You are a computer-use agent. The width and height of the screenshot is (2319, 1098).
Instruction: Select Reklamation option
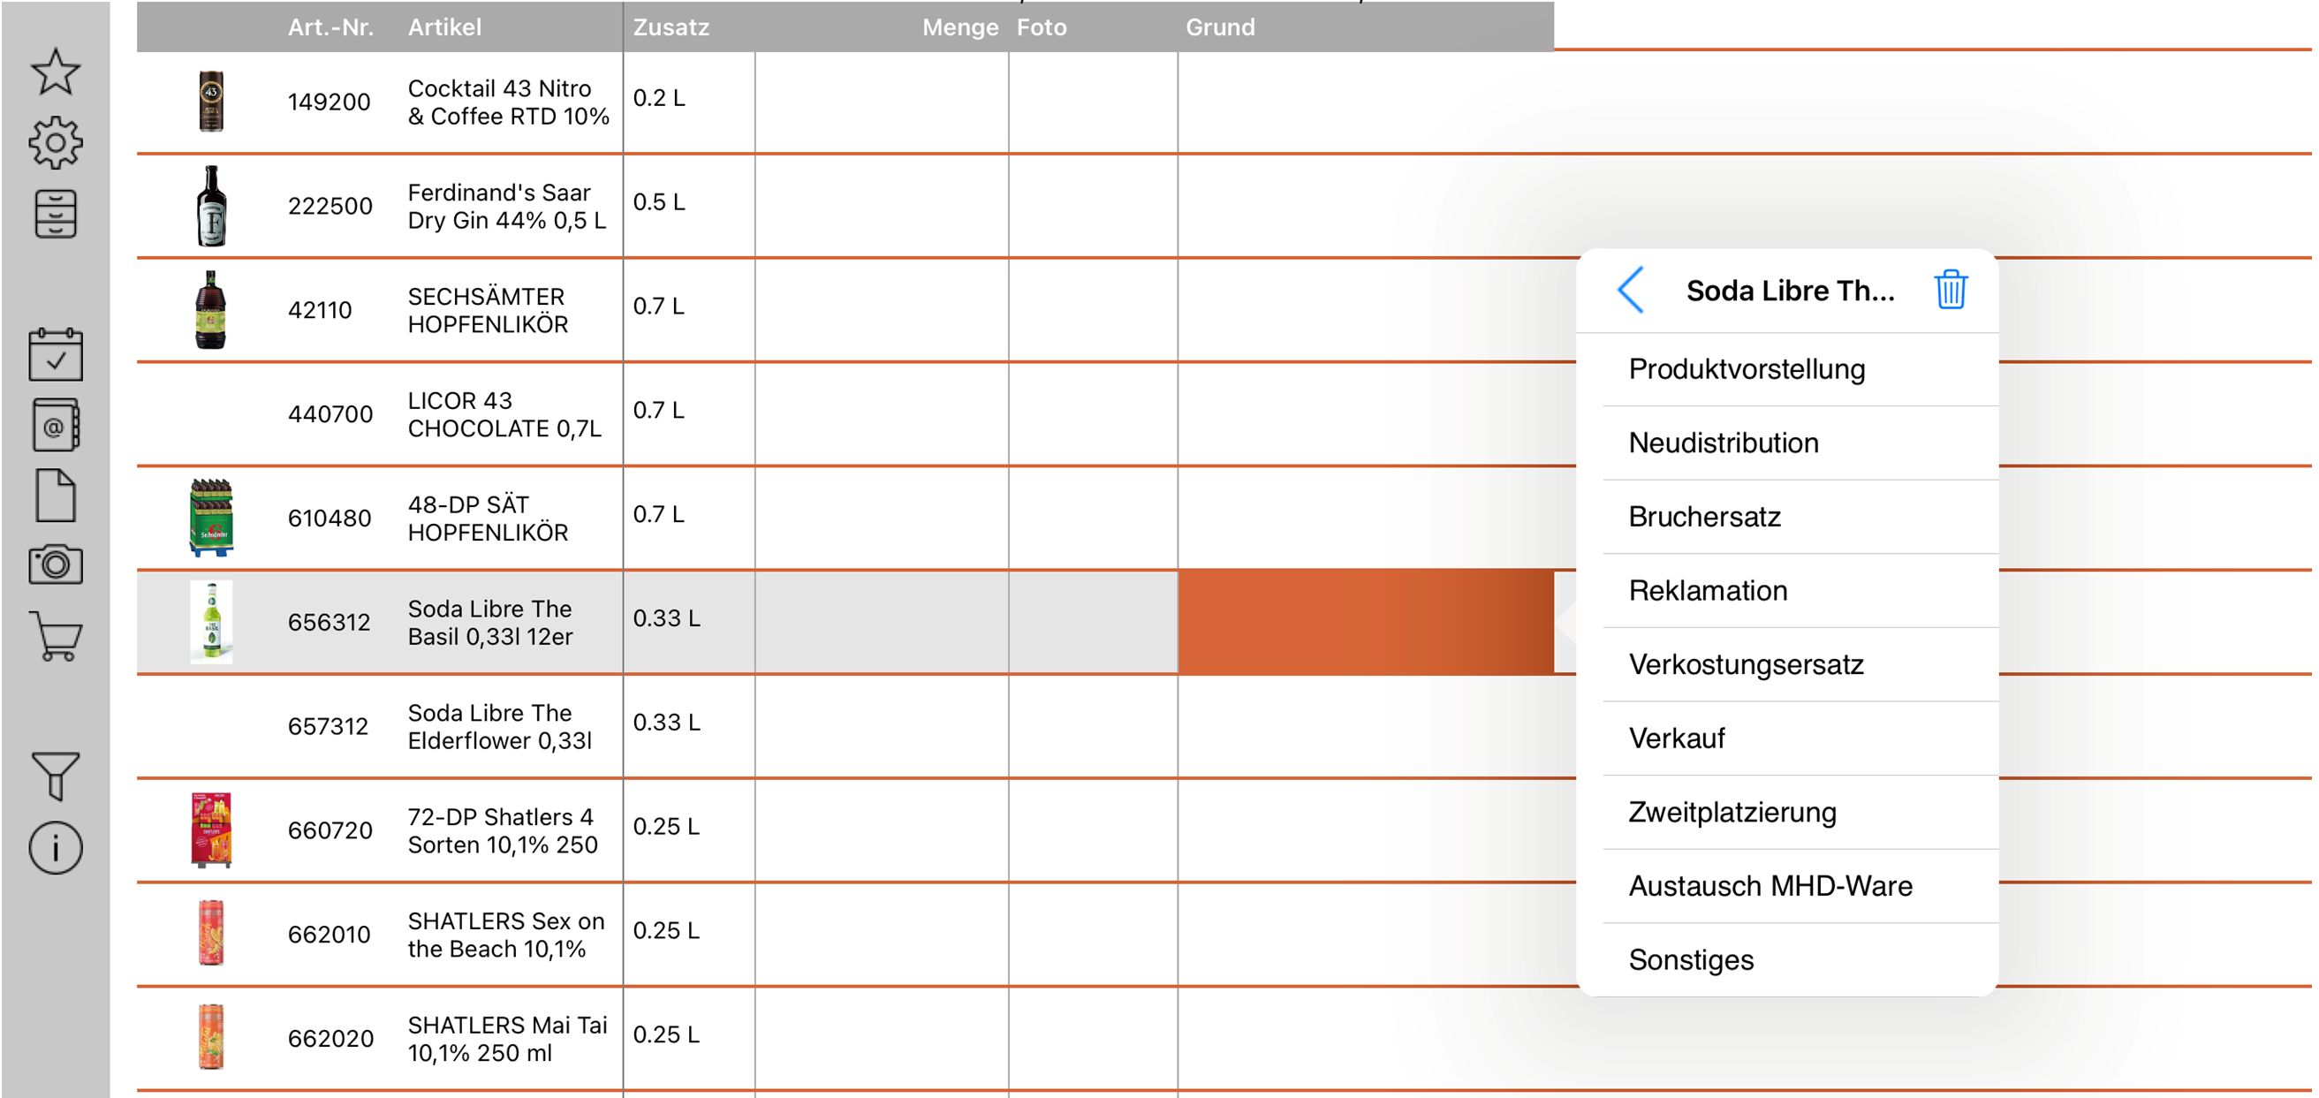1708,590
